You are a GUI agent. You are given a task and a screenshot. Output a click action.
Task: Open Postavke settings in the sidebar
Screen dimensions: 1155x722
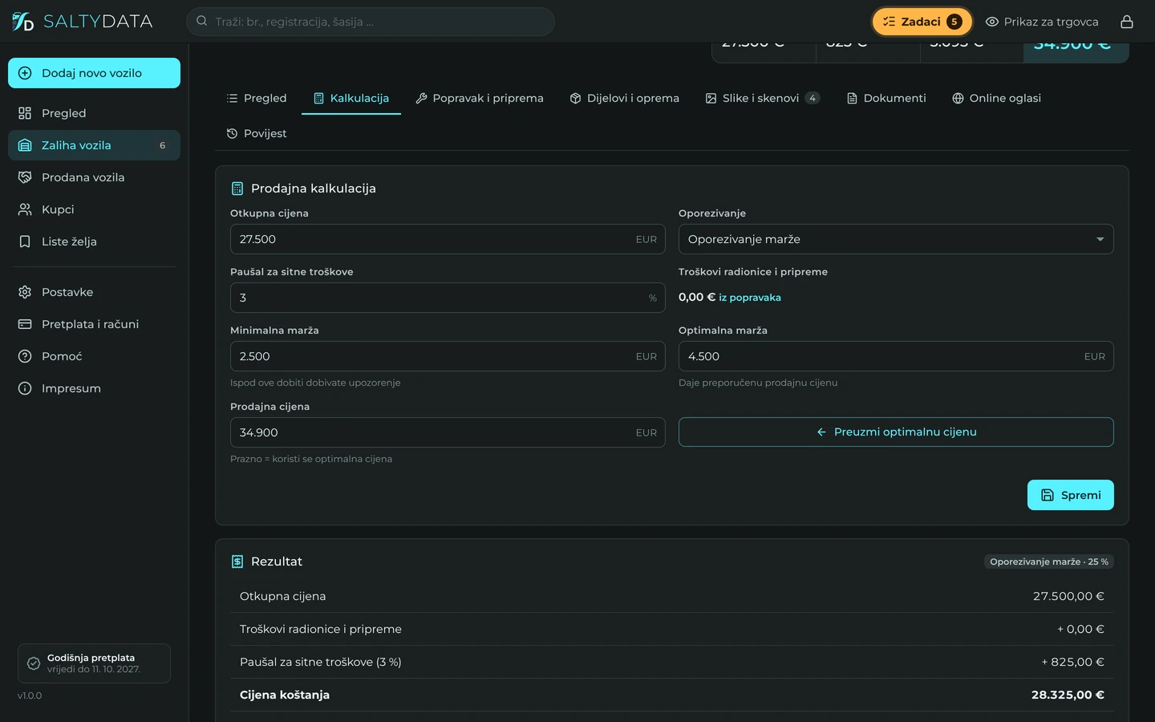point(94,292)
